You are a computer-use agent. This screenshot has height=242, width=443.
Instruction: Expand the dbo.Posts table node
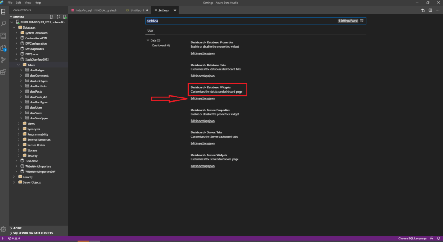pos(21,92)
